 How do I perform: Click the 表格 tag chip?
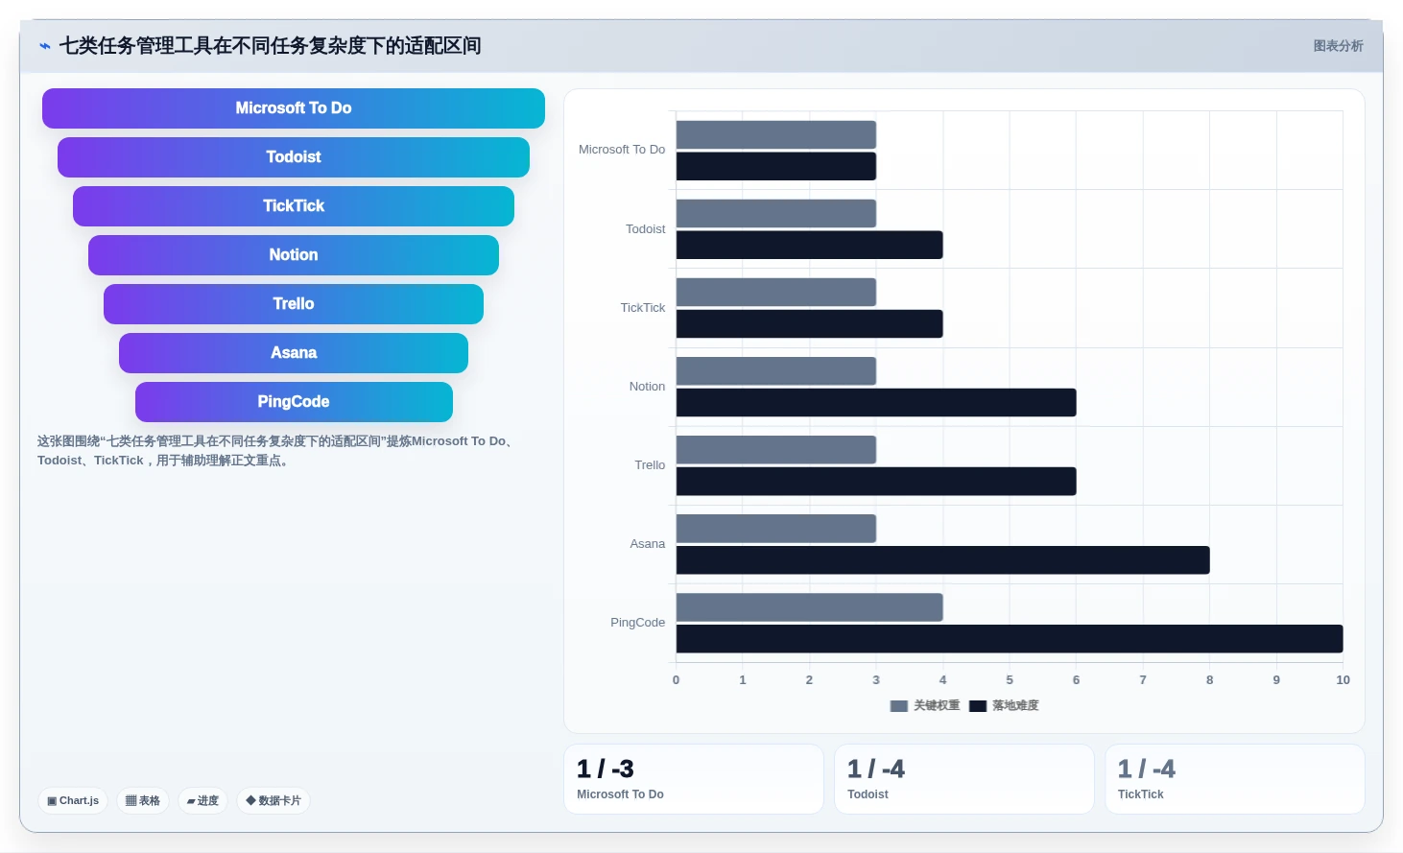(143, 800)
